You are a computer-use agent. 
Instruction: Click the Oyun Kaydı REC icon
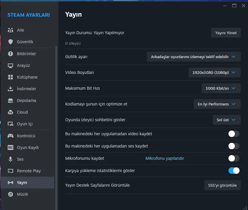point(10,147)
